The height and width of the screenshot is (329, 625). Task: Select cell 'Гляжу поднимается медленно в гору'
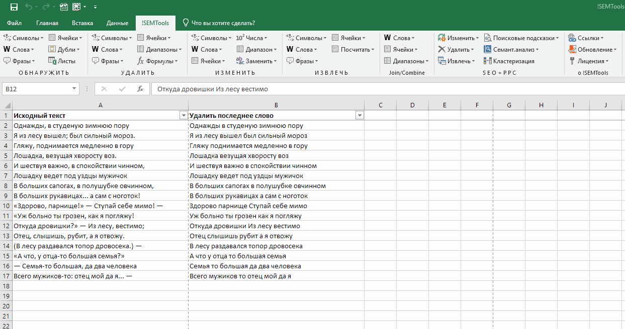[x=276, y=145]
